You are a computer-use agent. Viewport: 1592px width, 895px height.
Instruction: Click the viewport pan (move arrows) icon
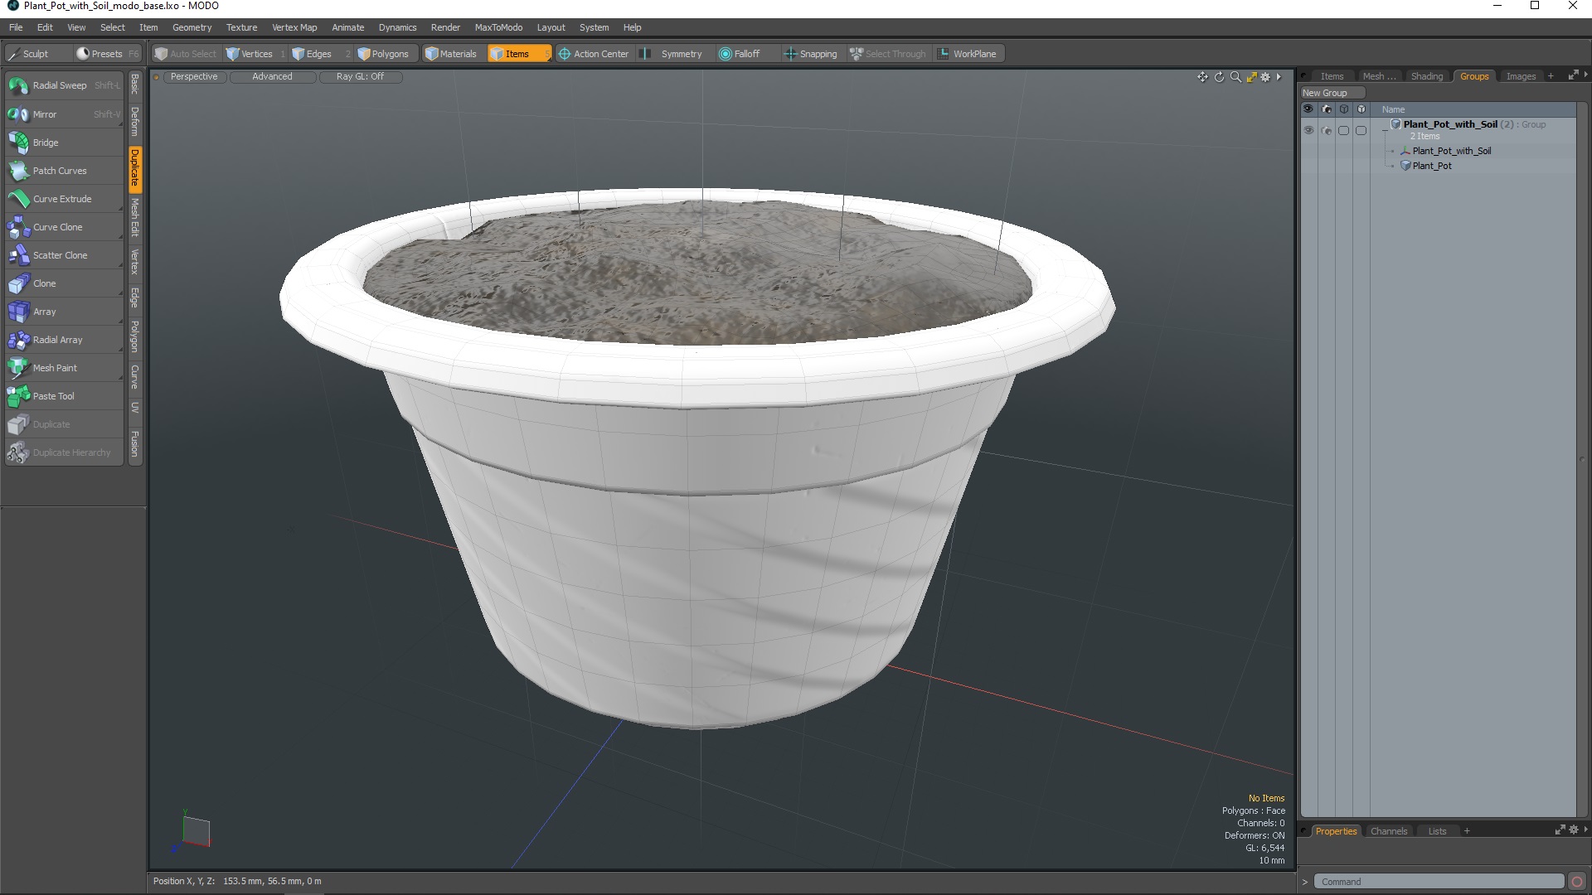click(x=1202, y=77)
